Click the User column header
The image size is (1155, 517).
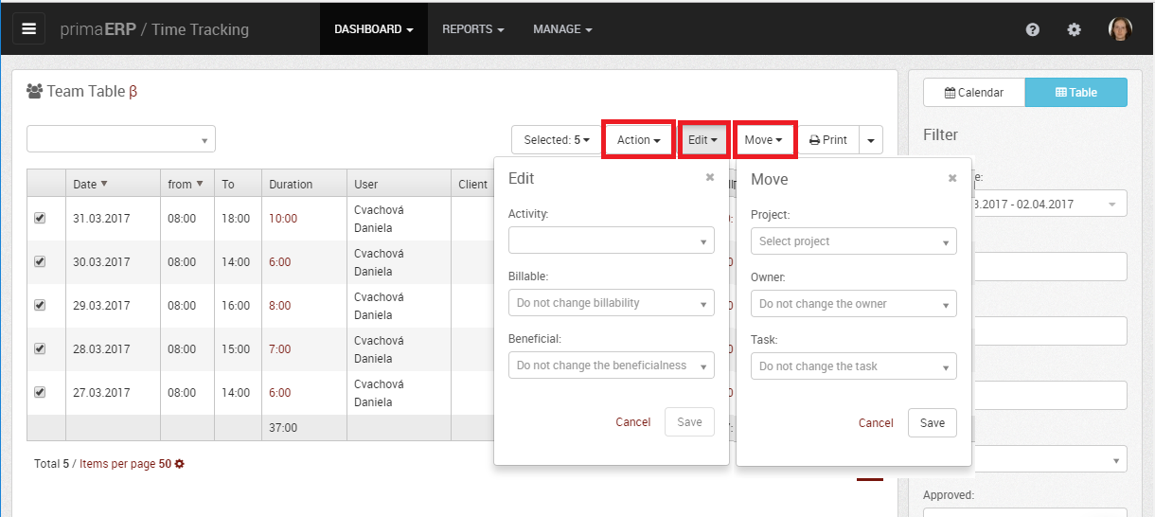tap(399, 184)
